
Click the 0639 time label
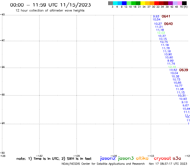(x=184, y=70)
